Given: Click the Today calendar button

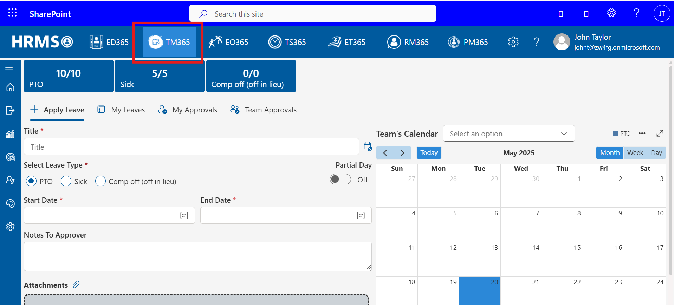Looking at the screenshot, I should (x=429, y=153).
